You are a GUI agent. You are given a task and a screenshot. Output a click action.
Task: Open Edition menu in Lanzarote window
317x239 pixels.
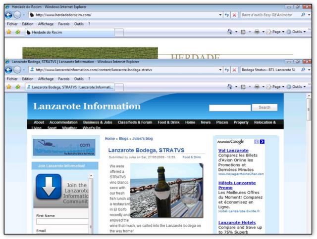28,79
